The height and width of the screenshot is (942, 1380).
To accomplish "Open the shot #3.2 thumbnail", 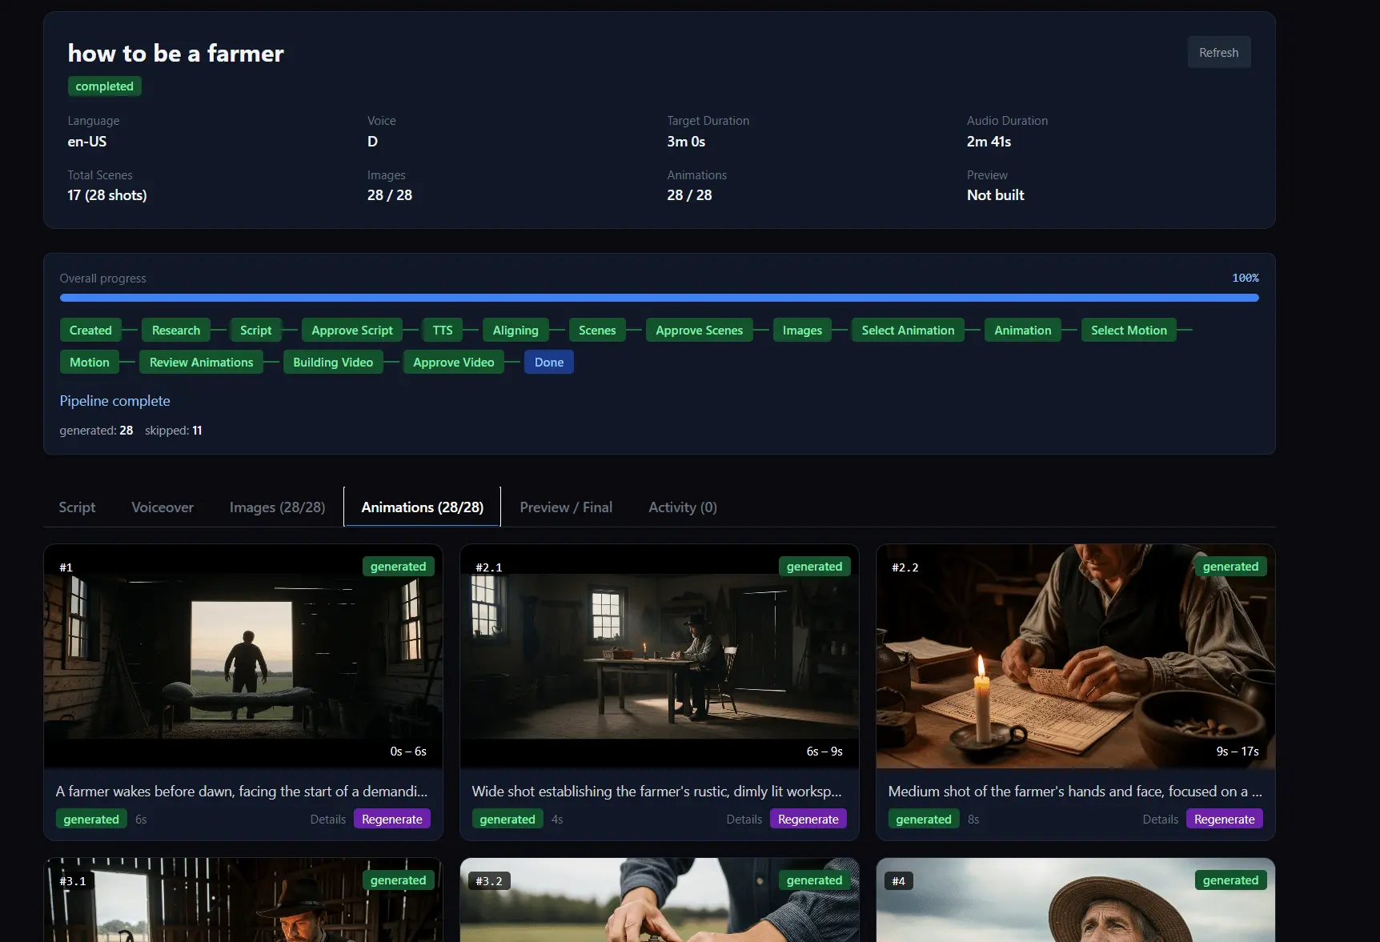I will 660,900.
